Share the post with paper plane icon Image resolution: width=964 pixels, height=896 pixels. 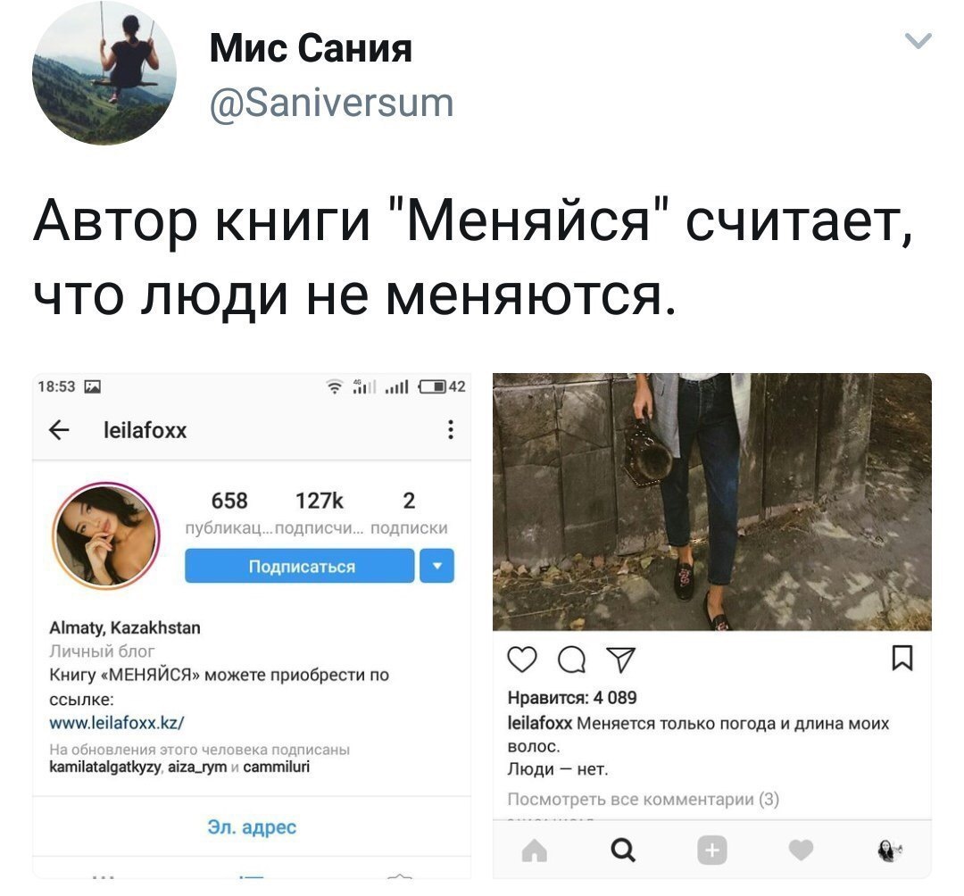pos(620,660)
